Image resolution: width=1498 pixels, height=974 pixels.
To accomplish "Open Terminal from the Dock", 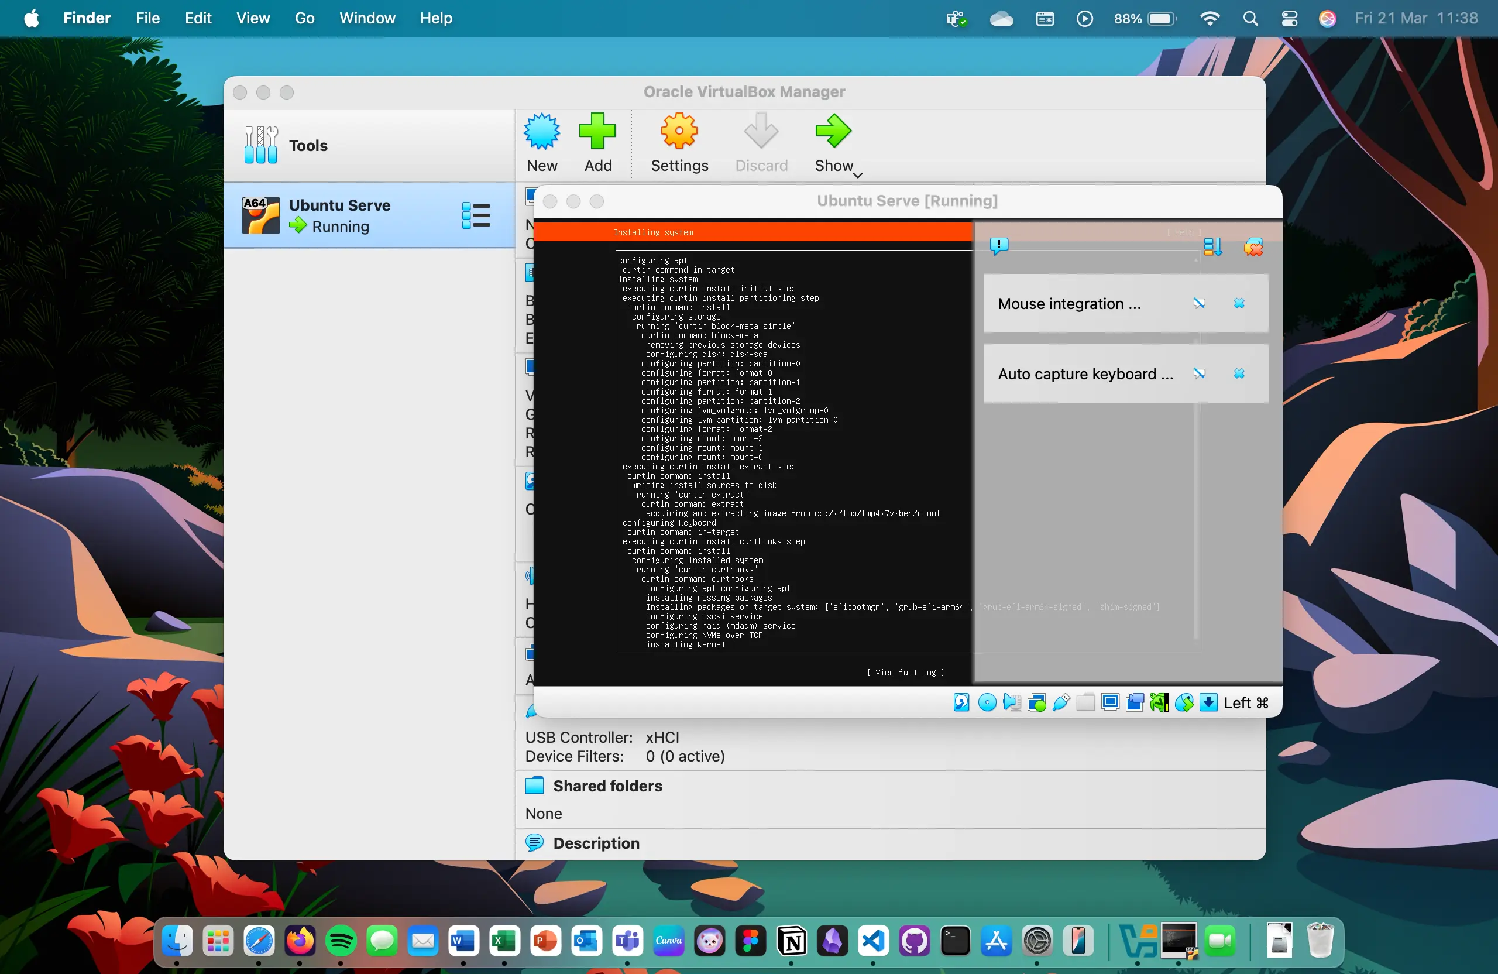I will [x=955, y=941].
